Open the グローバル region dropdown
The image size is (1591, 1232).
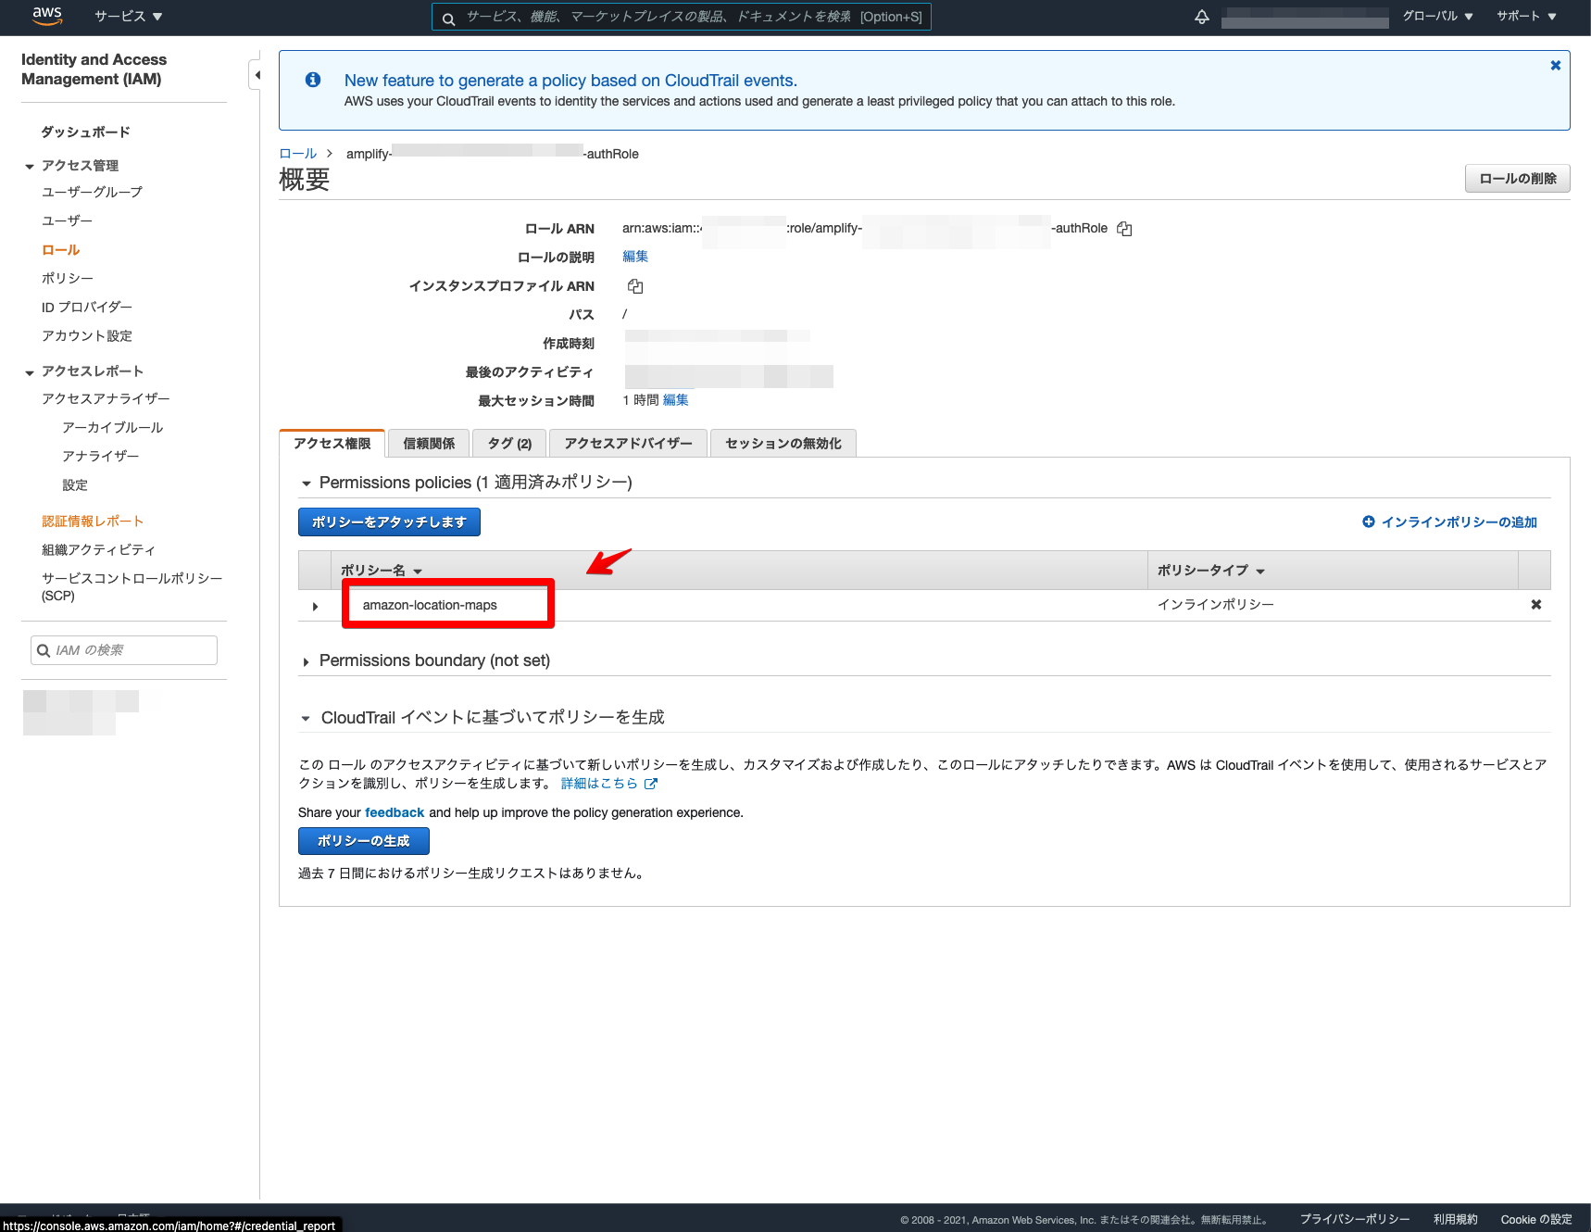[x=1437, y=16]
